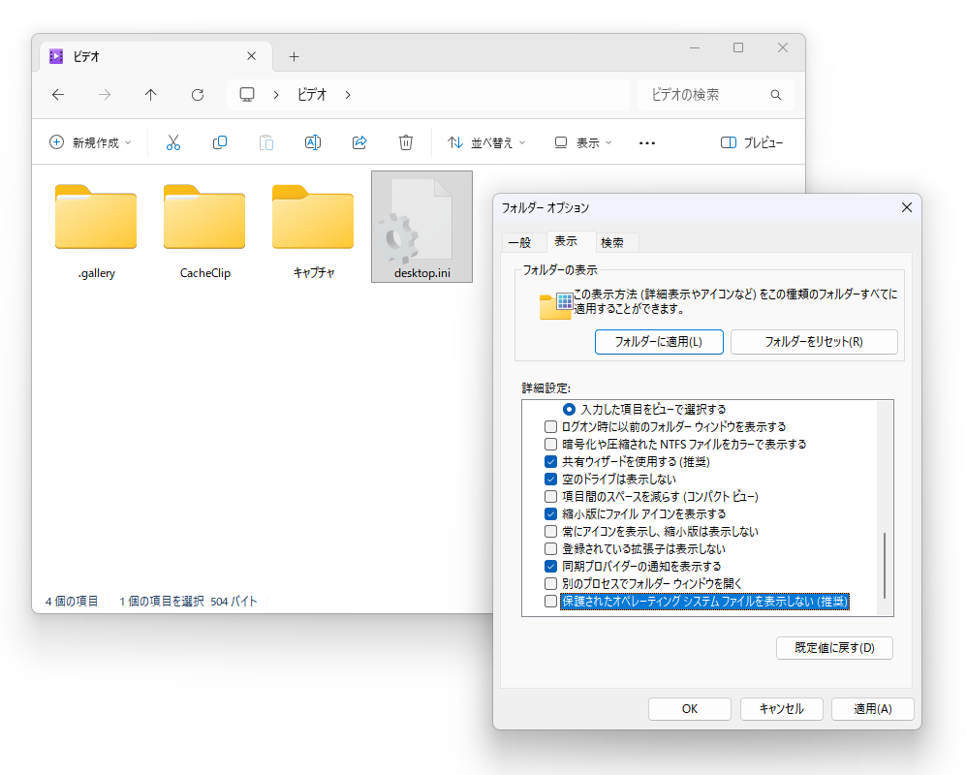Uncheck 共有ウィザードを使用する (推奨)
This screenshot has height=775, width=966.
click(550, 461)
